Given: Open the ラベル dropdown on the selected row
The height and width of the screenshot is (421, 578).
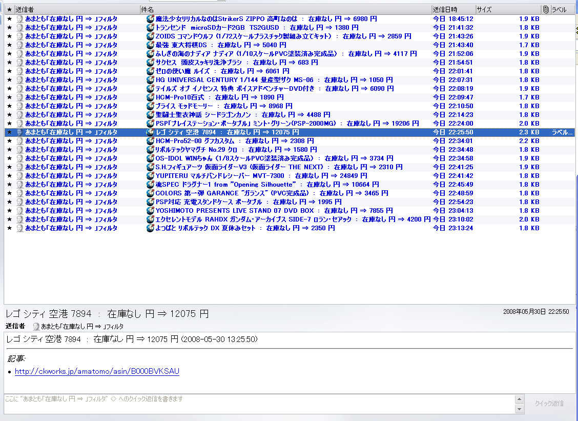Looking at the screenshot, I should [x=561, y=132].
